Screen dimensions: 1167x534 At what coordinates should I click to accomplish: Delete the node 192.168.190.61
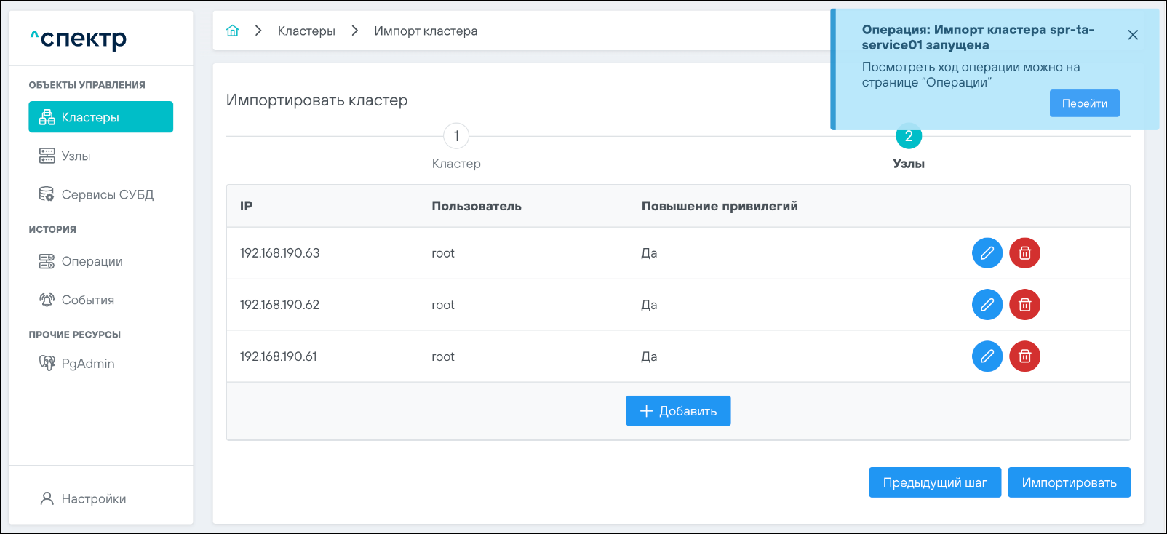pyautogui.click(x=1024, y=356)
